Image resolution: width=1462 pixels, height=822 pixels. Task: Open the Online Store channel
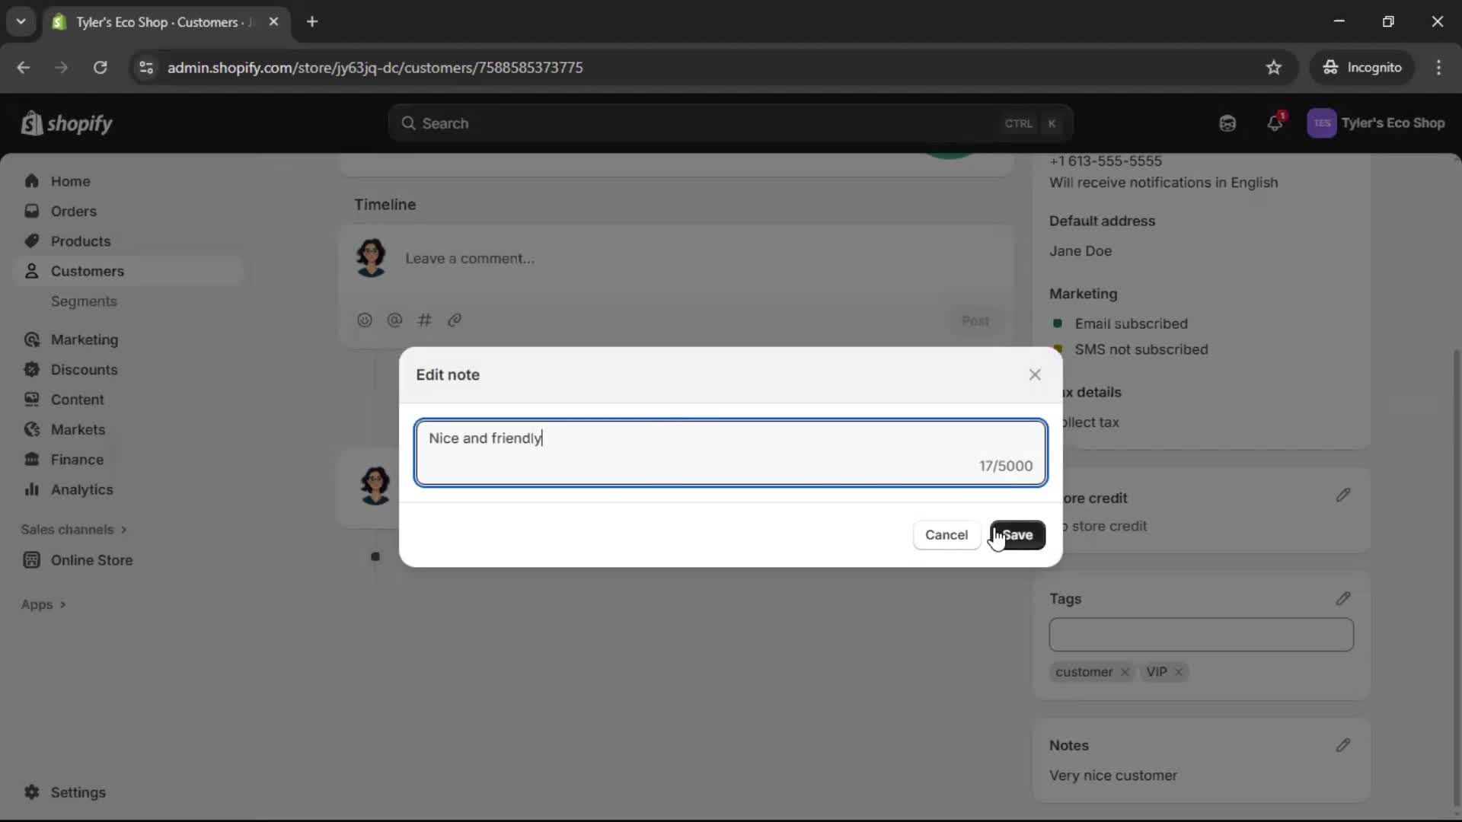point(91,559)
